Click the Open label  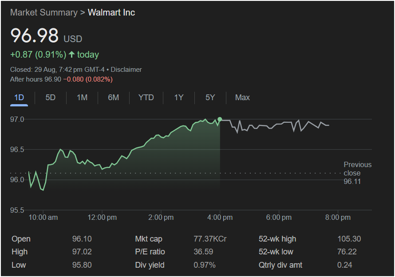tap(21, 239)
